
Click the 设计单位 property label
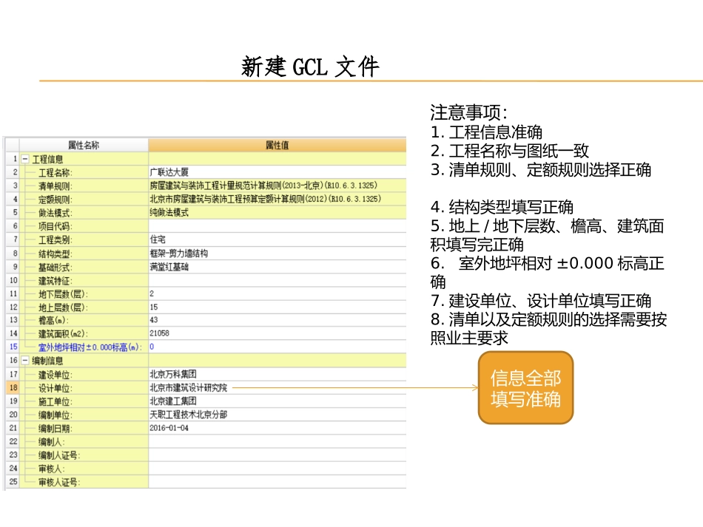pyautogui.click(x=55, y=388)
